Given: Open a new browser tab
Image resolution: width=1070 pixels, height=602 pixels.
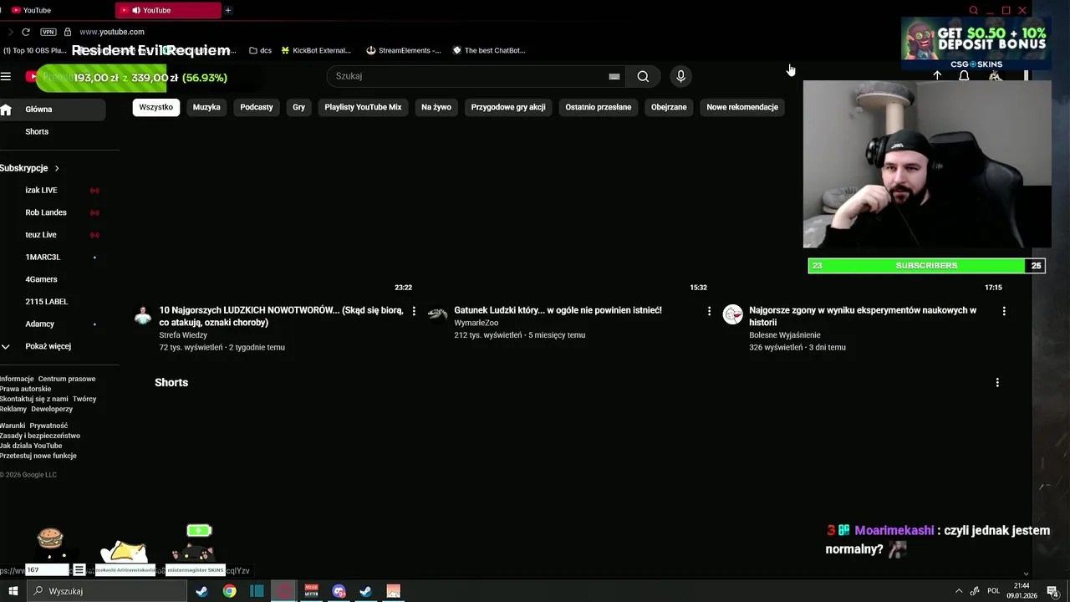Looking at the screenshot, I should 227,10.
